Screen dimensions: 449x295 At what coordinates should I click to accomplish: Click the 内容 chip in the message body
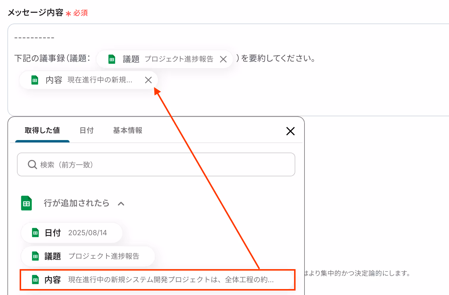tap(89, 80)
